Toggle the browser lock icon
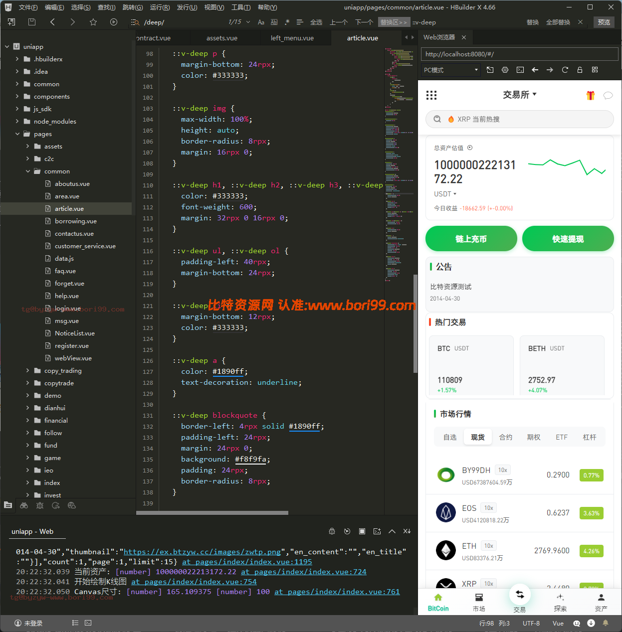The height and width of the screenshot is (632, 622). click(580, 70)
